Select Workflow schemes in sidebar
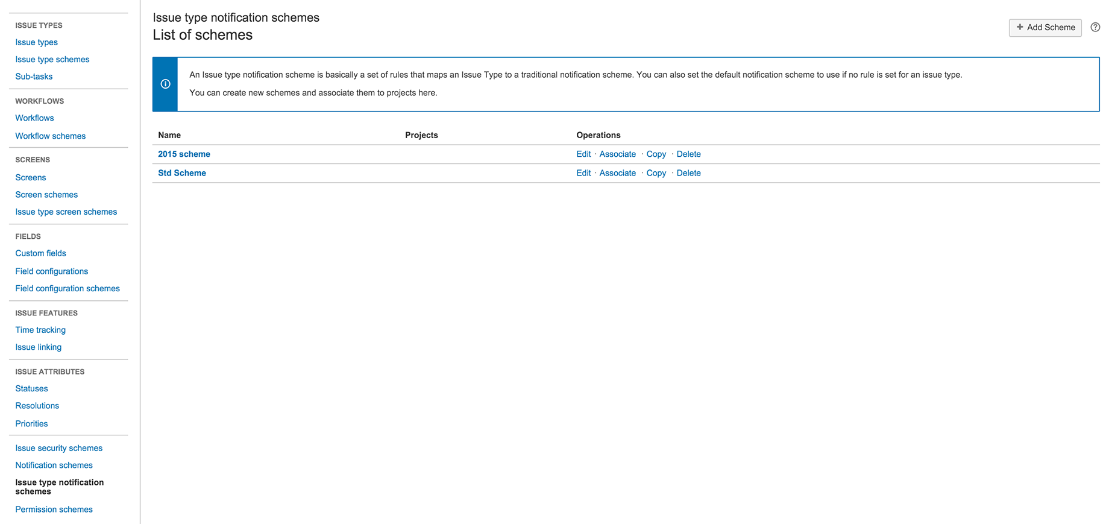This screenshot has height=524, width=1109. (50, 136)
